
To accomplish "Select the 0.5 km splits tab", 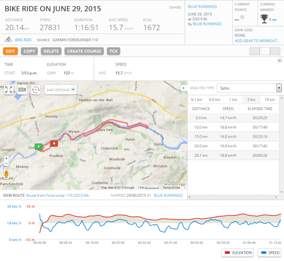I will coord(215,99).
